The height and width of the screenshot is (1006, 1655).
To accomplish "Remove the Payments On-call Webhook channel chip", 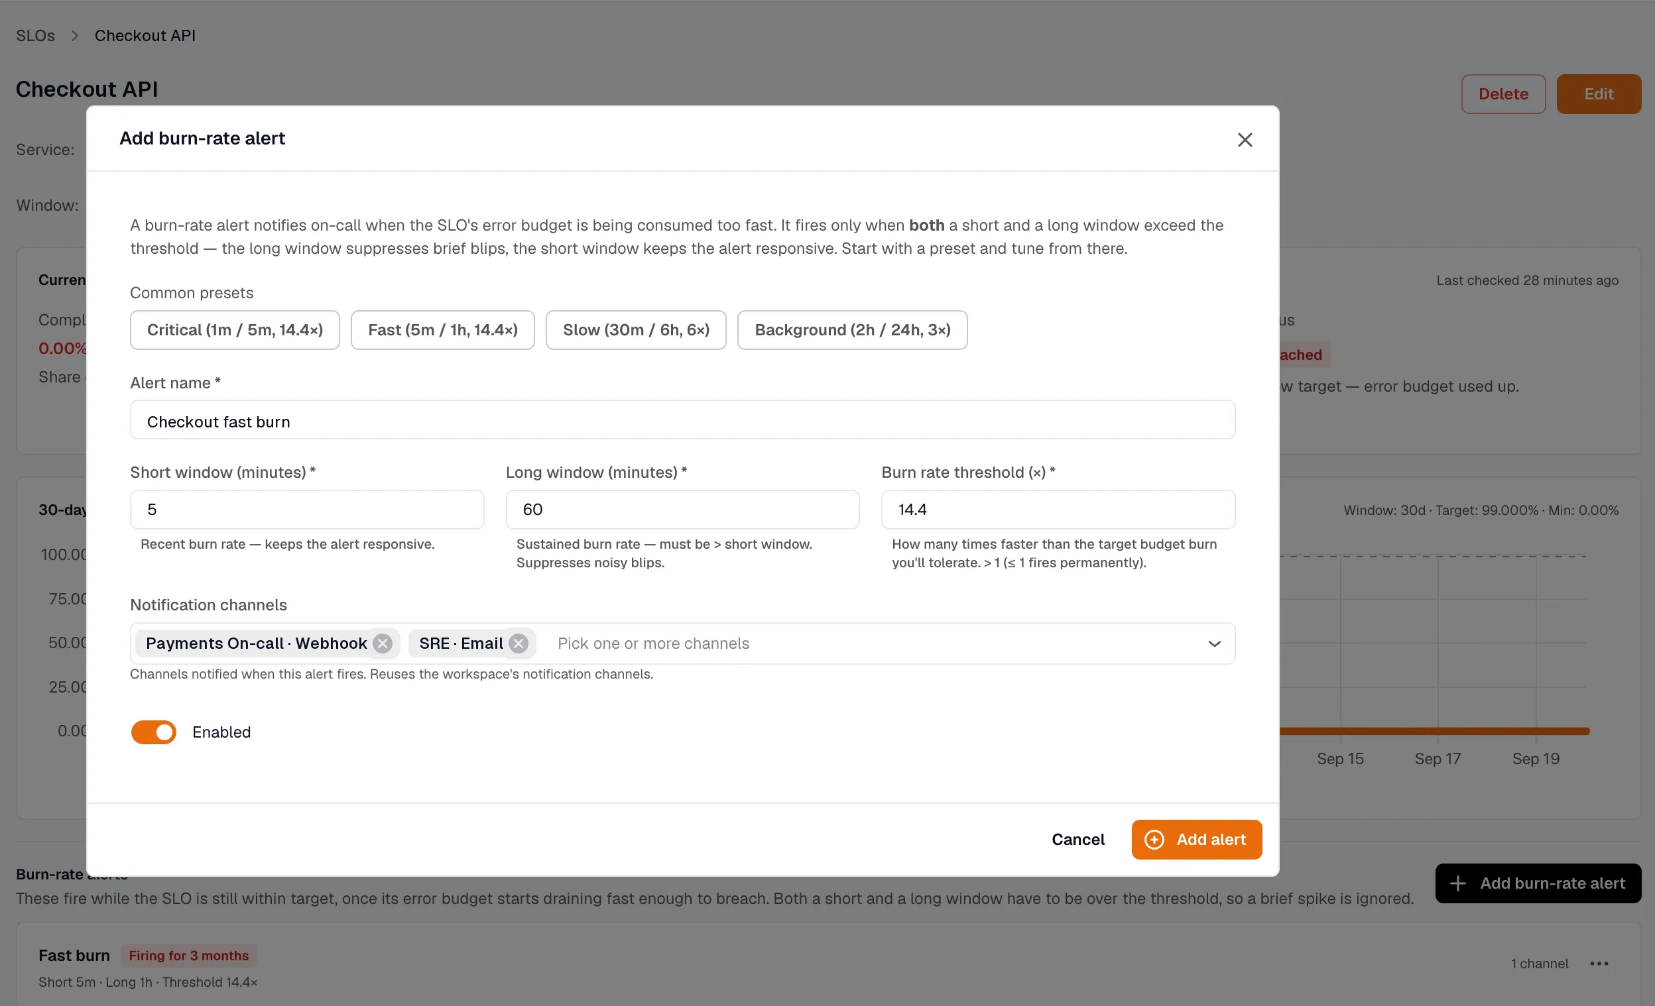I will 383,643.
